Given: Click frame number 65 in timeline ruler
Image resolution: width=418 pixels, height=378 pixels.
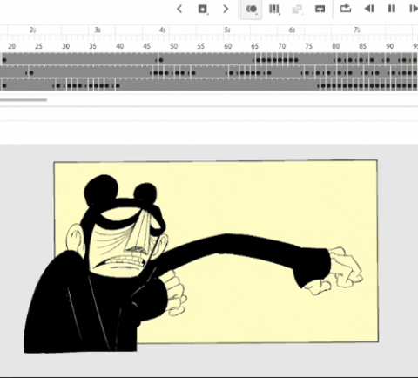Looking at the screenshot, I should [254, 46].
